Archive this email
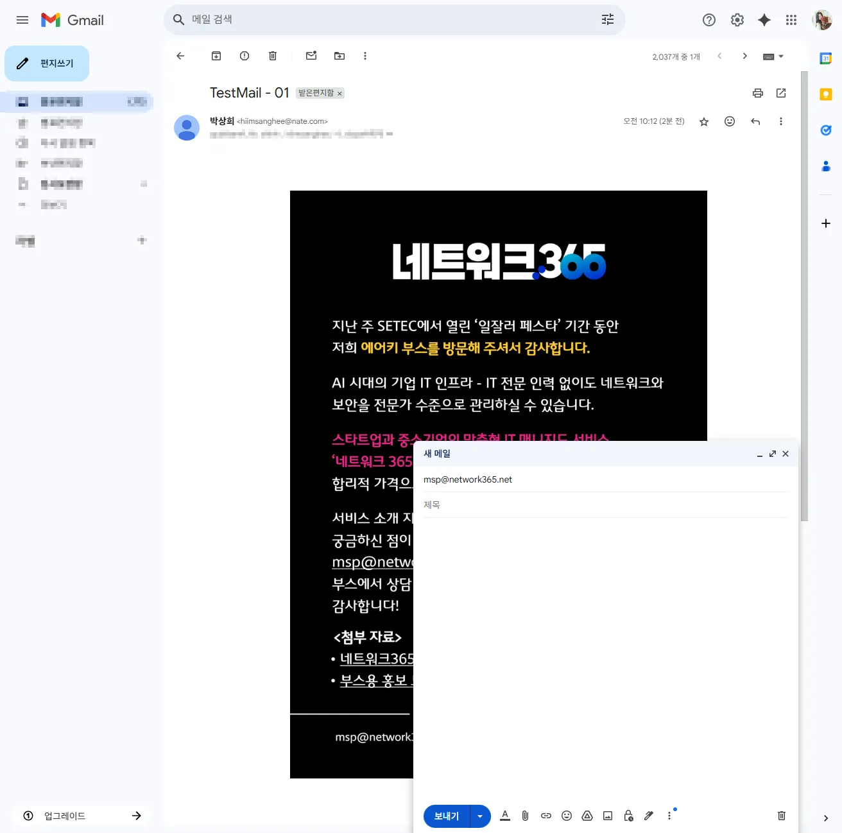The height and width of the screenshot is (833, 842). pos(216,56)
